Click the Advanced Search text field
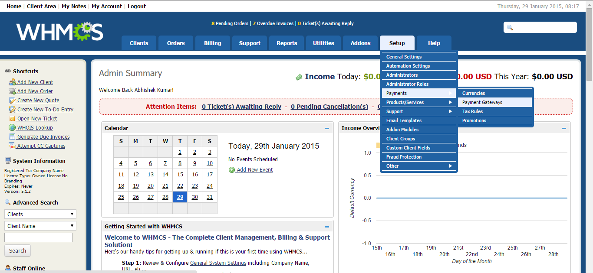Viewport: 593px width, 273px height. [38, 237]
